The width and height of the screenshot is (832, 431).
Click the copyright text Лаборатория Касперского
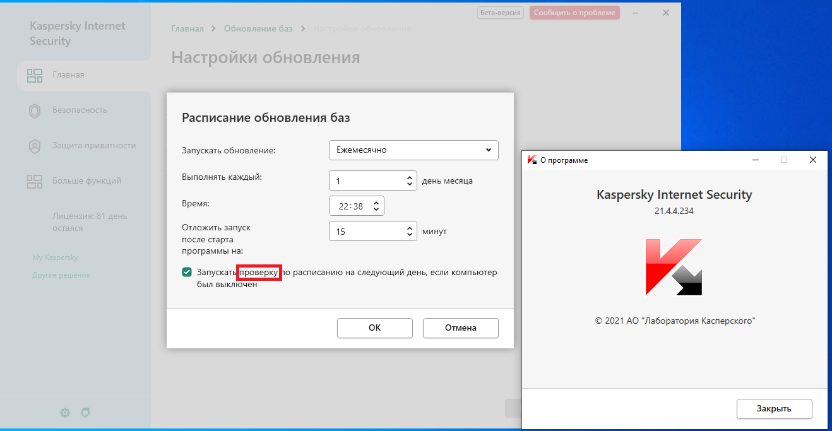click(675, 321)
